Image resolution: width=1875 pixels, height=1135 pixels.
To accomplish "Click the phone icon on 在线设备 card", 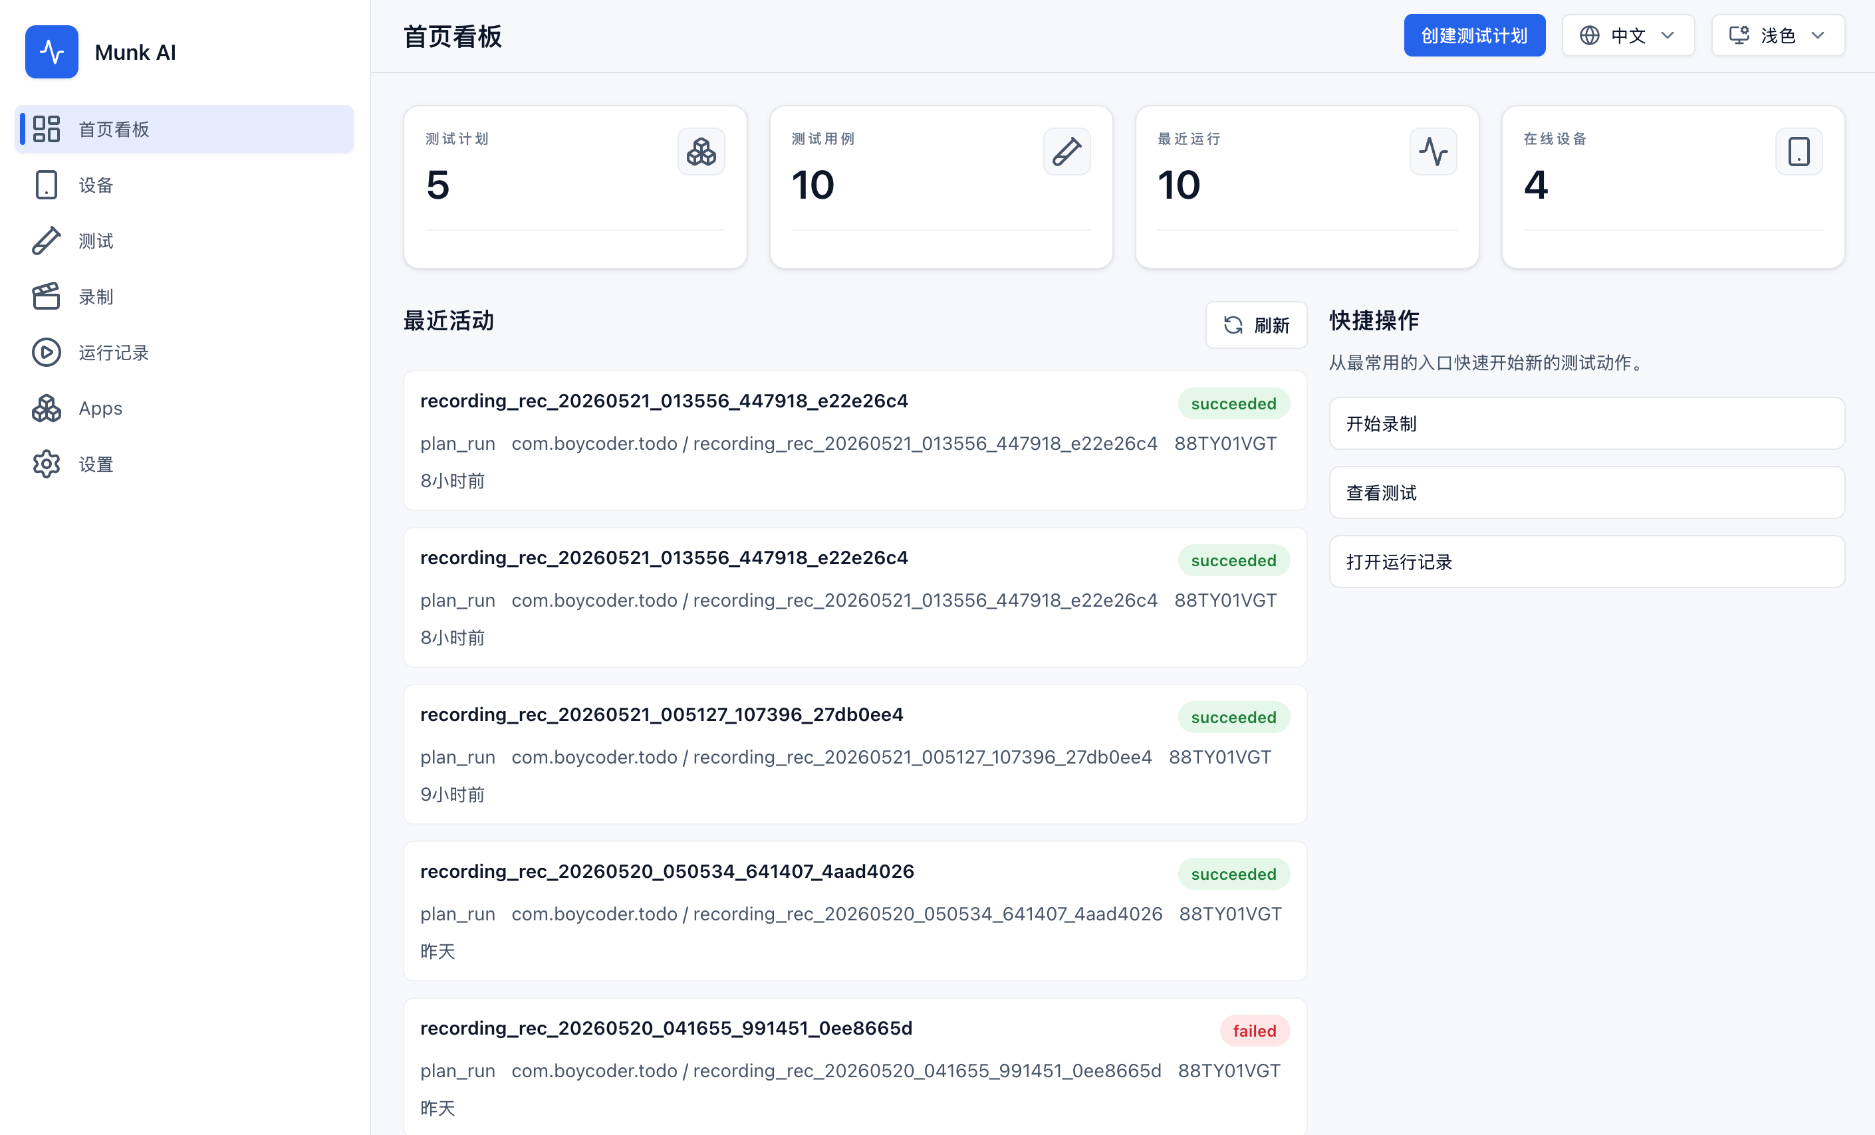I will click(x=1799, y=152).
